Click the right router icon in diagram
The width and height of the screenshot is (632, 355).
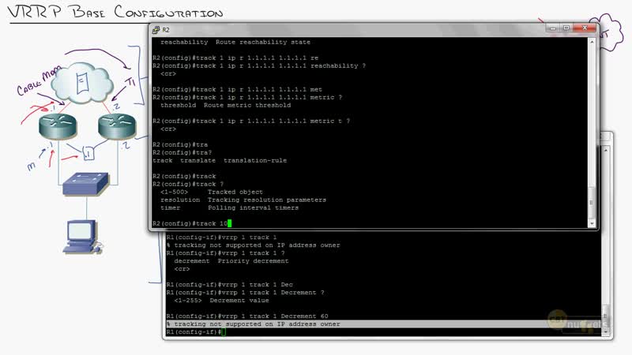click(x=117, y=126)
